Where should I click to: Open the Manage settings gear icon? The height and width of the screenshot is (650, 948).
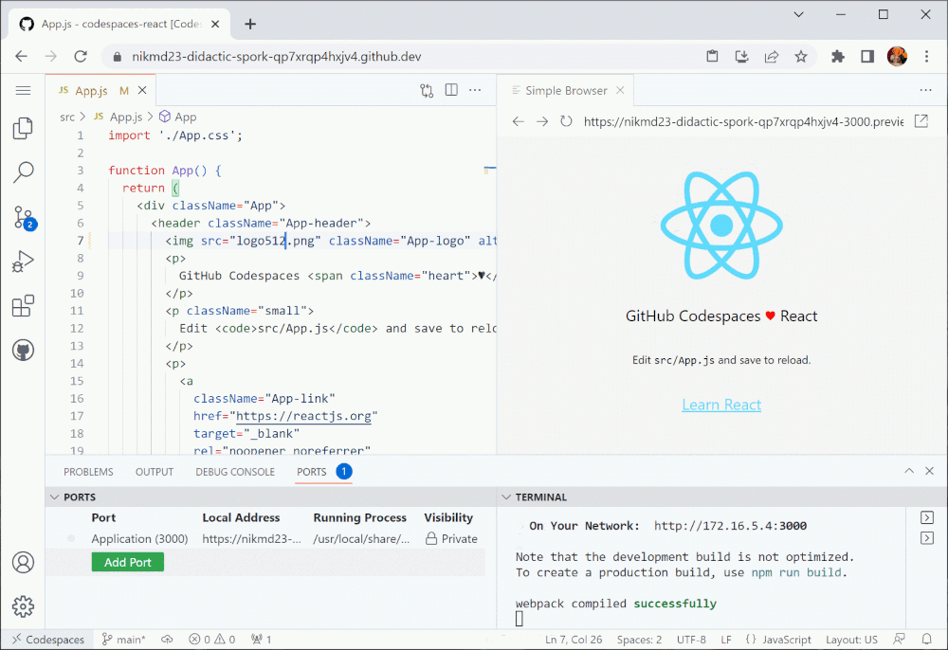pyautogui.click(x=23, y=606)
